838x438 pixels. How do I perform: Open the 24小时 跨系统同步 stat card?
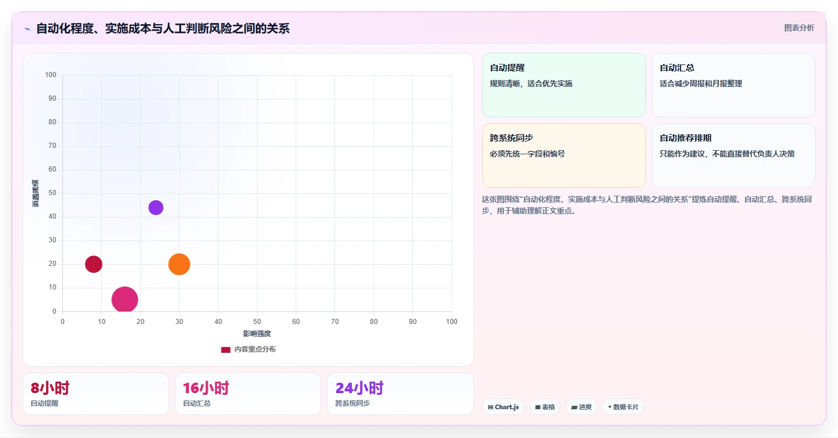pyautogui.click(x=400, y=394)
